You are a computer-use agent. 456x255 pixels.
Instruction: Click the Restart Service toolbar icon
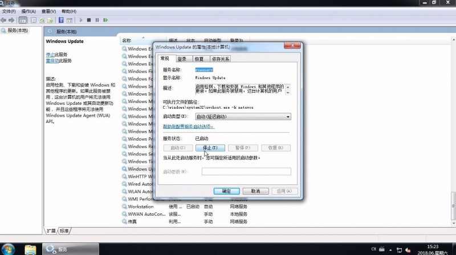coord(105,20)
